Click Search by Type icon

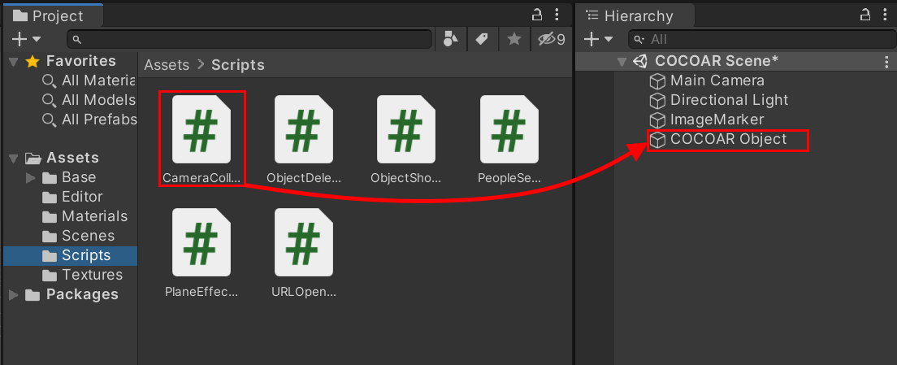451,39
